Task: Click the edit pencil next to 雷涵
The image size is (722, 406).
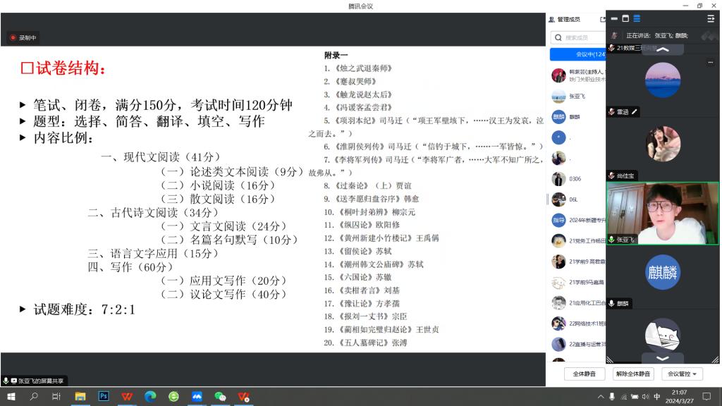Action: coord(635,111)
